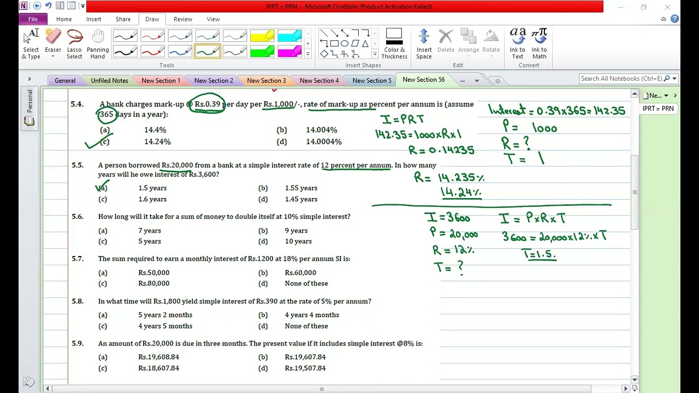Insert an ellipse shape
Screen dimensions: 699x393
point(345,44)
